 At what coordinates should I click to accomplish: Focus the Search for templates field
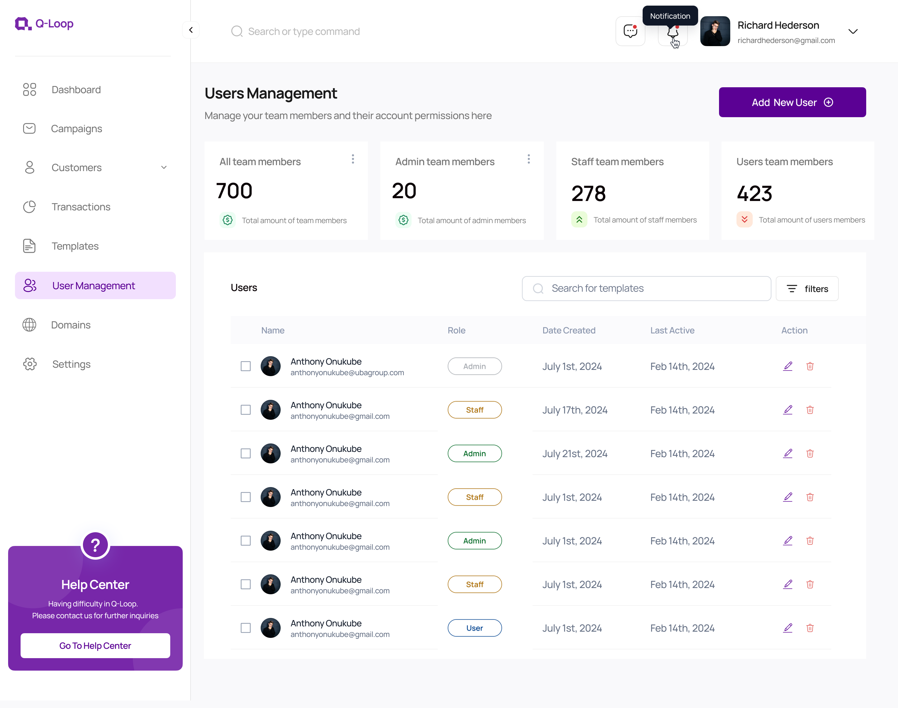point(646,289)
